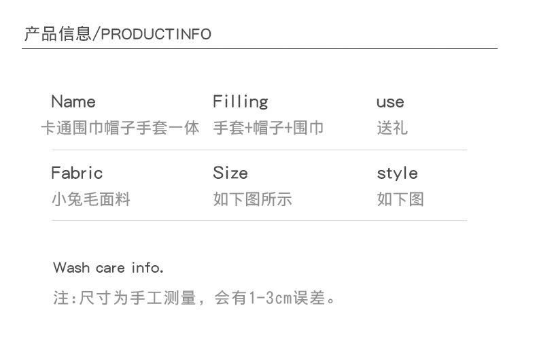The width and height of the screenshot is (537, 340).
Task: Click product name 卡通围巾帽子手套一体
Action: 120,128
